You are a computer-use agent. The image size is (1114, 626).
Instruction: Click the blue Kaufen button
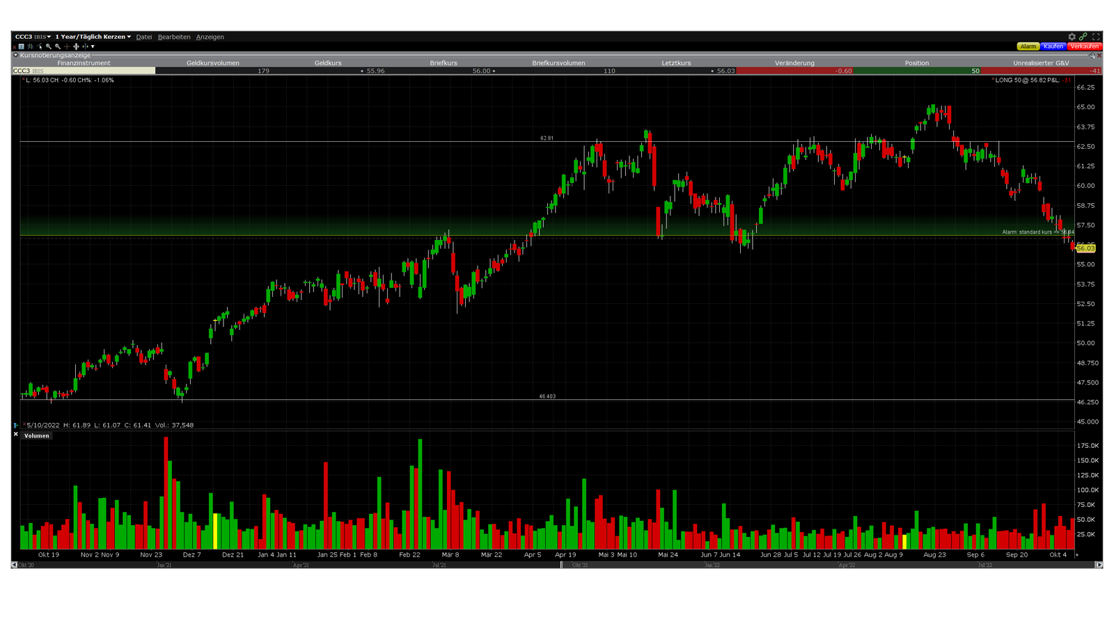point(1053,47)
